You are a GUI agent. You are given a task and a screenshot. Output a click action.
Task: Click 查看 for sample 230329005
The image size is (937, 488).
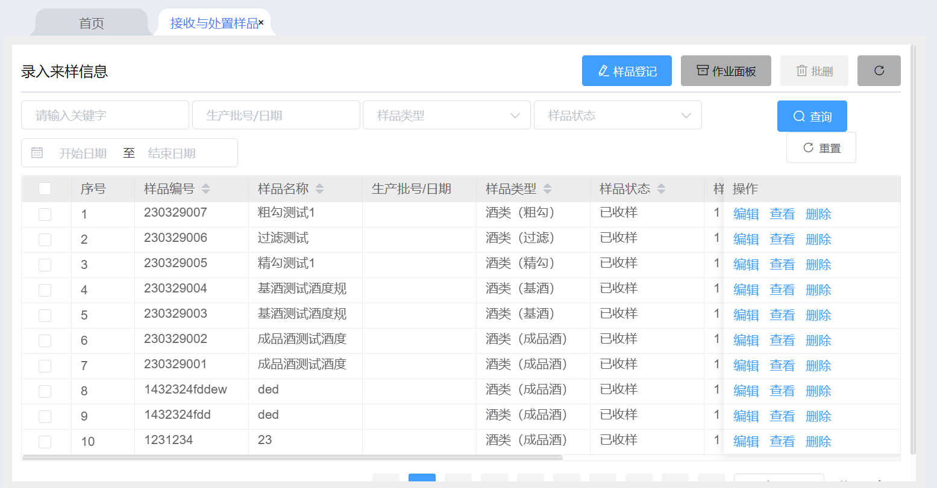tap(782, 265)
